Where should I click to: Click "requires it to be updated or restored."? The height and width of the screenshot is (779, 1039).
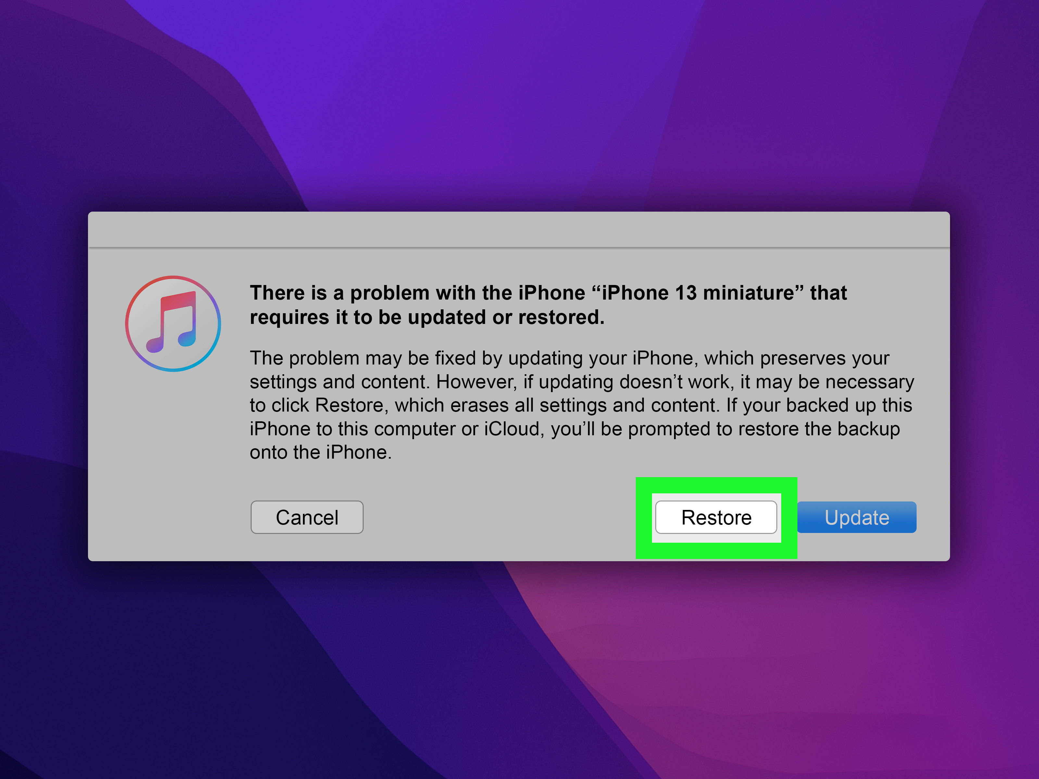tap(427, 317)
